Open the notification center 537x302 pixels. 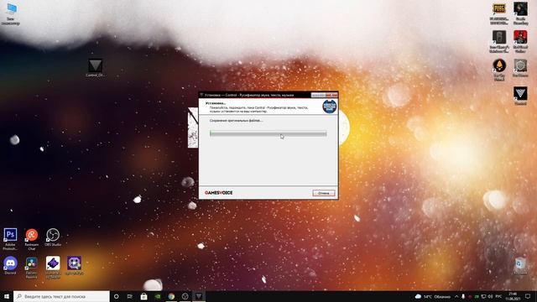tap(528, 296)
